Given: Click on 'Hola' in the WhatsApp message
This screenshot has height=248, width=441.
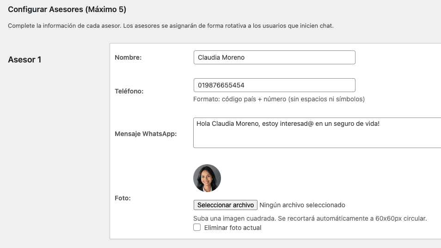Looking at the screenshot, I should [203, 124].
